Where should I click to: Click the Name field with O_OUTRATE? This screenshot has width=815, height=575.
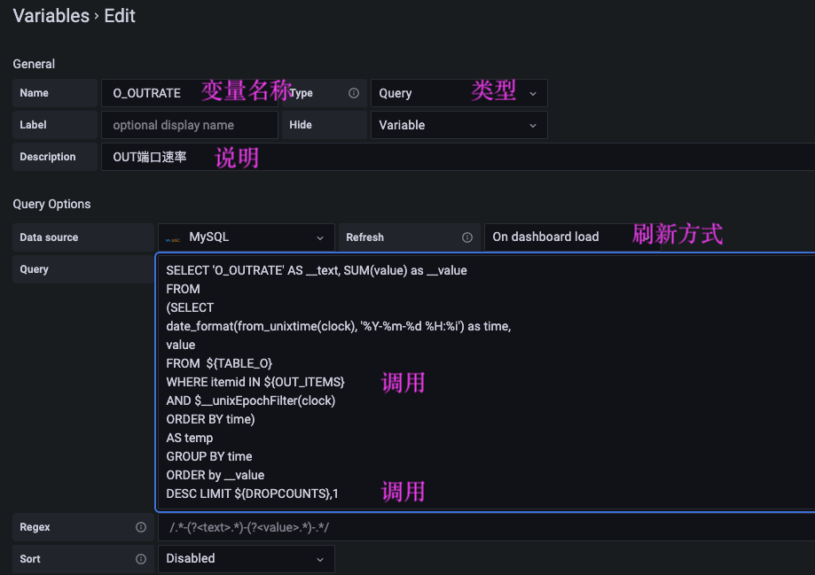click(190, 93)
